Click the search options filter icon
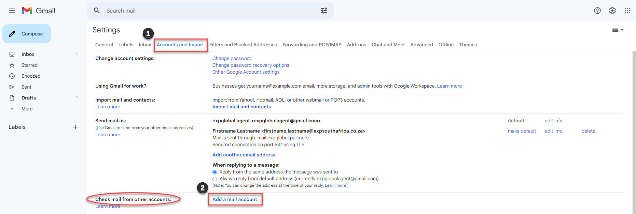Screen dimensions: 636x214 tap(323, 11)
